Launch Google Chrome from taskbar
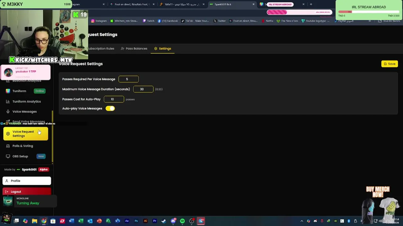Image resolution: width=403 pixels, height=226 pixels. 44,221
